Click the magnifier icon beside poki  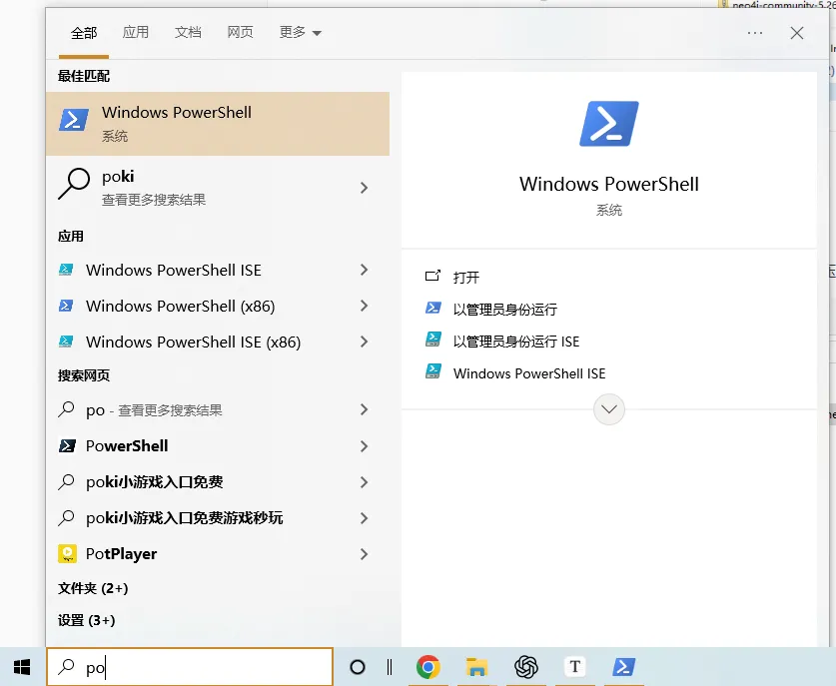(74, 184)
